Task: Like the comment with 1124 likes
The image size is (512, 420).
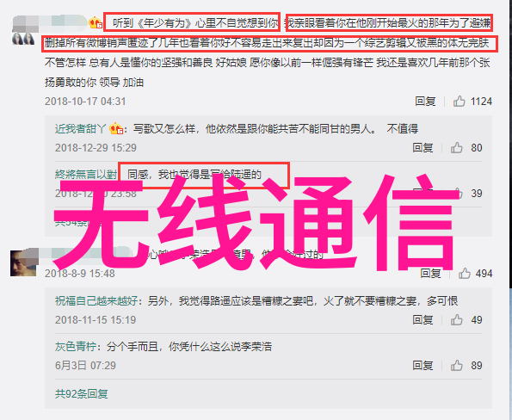Action: tap(460, 102)
